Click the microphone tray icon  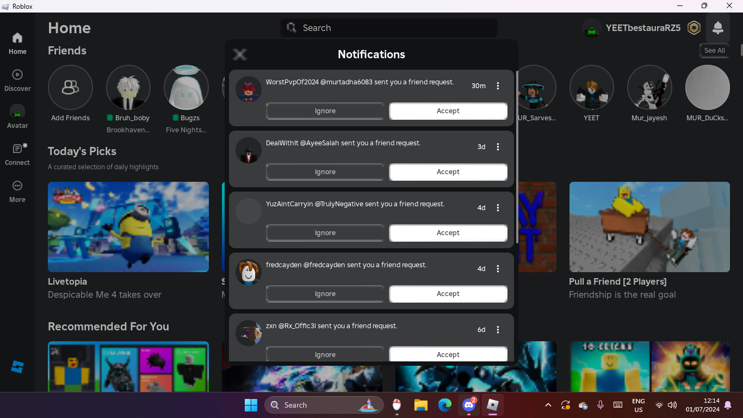600,405
